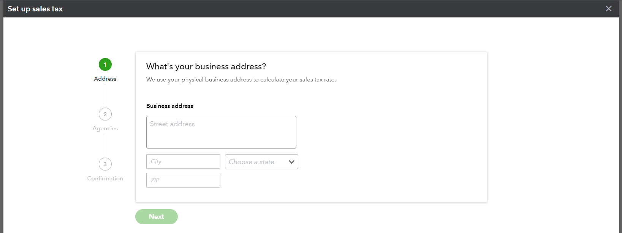Click the "Set up sales tax" title
The width and height of the screenshot is (622, 233).
click(35, 9)
